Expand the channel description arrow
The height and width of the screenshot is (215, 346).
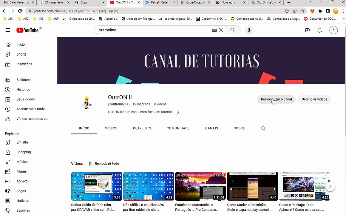pos(178,112)
